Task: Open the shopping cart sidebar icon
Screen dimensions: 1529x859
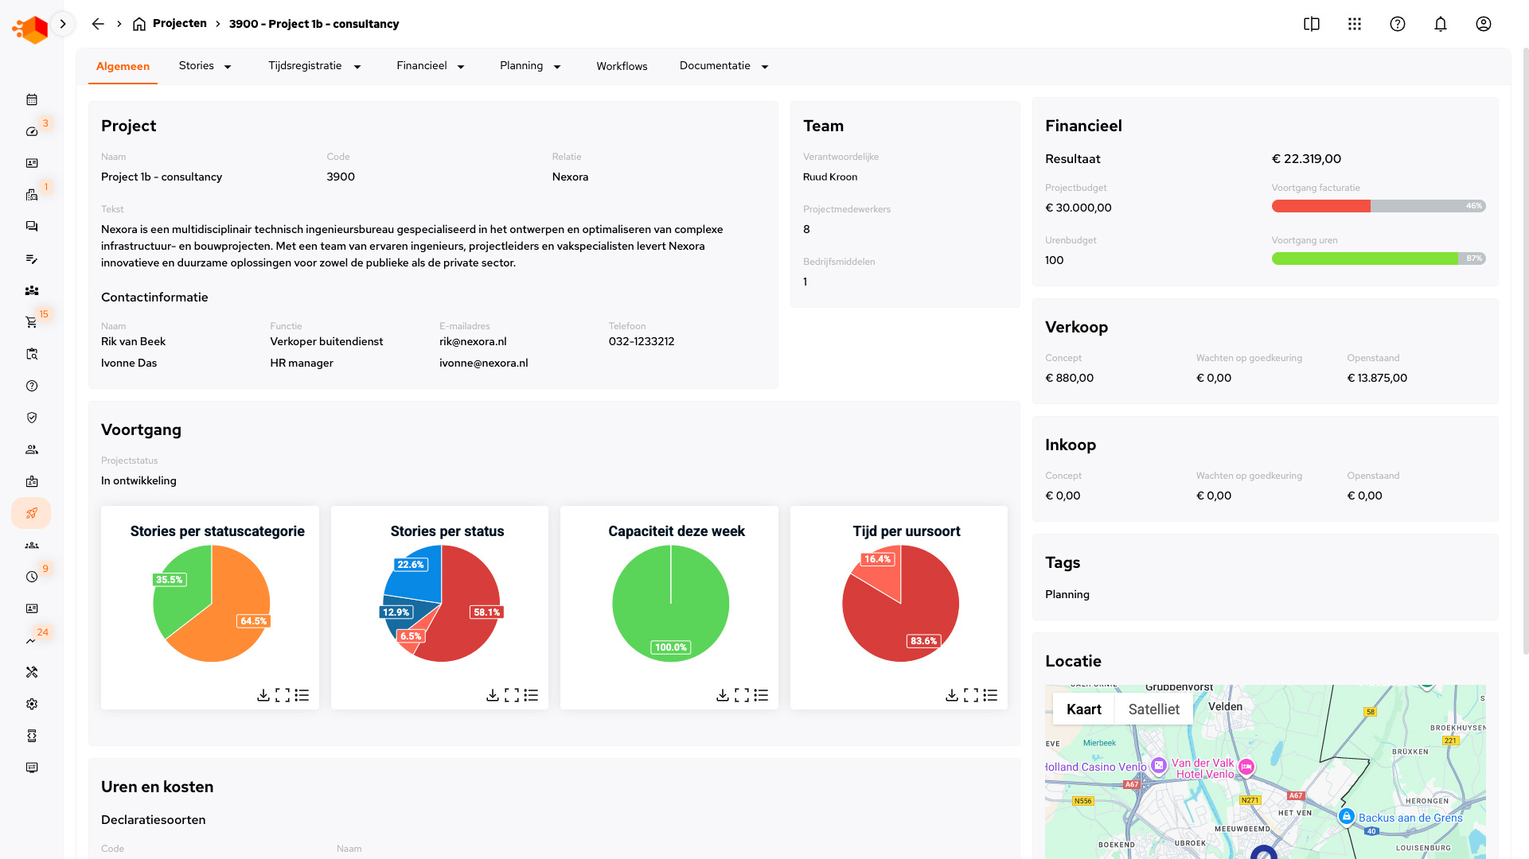Action: tap(32, 322)
